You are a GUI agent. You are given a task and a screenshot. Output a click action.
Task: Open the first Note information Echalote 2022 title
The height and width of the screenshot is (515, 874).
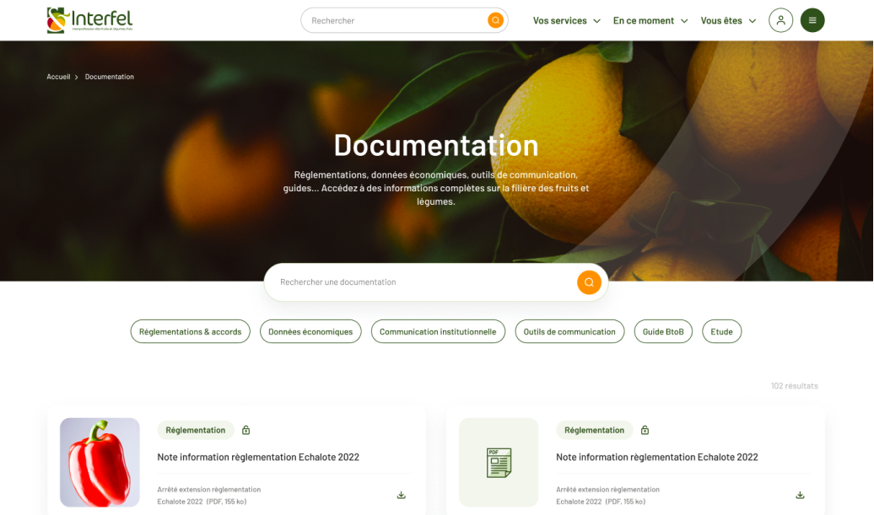click(258, 458)
